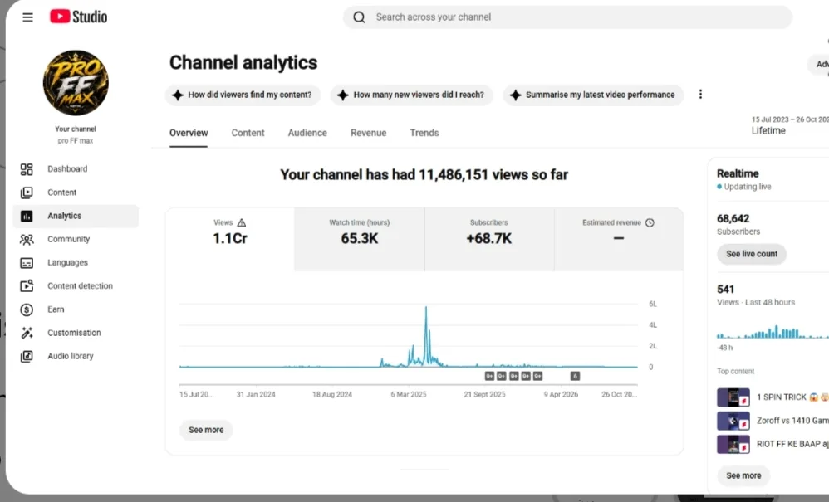Click the Content sidebar icon

pyautogui.click(x=27, y=193)
